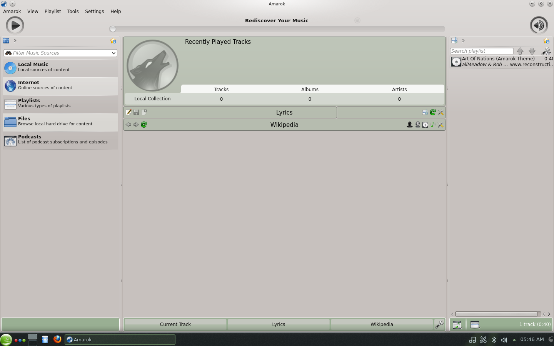
Task: Reload the Wikipedia applet page
Action: [144, 125]
